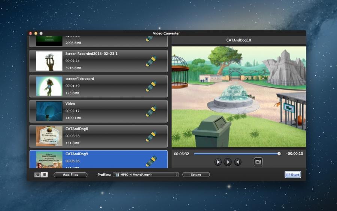
Task: Click the remaining time '-00:00:10'
Action: [x=294, y=154]
